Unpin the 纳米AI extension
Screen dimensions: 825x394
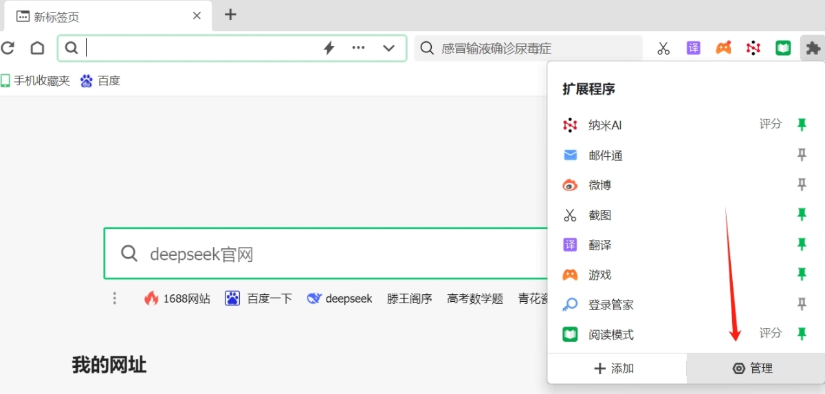[x=801, y=124]
